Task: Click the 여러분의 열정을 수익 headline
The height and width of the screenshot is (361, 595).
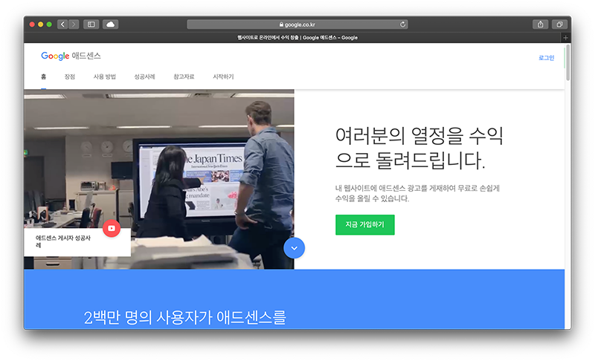Action: pos(419,148)
